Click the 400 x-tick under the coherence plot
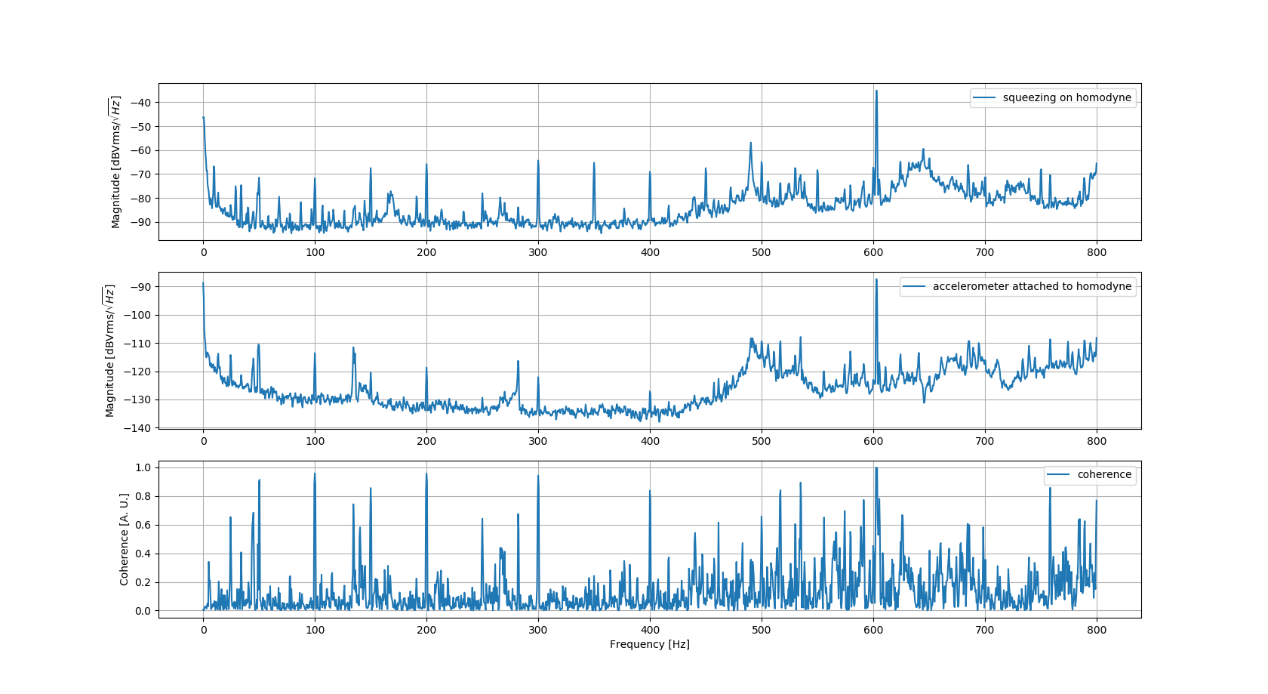Screen dimensions: 1268x694 pos(650,630)
